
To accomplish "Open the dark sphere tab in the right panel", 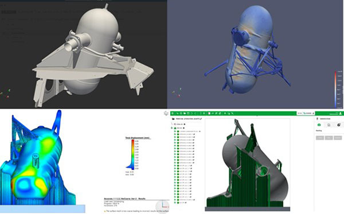I will coord(339,125).
